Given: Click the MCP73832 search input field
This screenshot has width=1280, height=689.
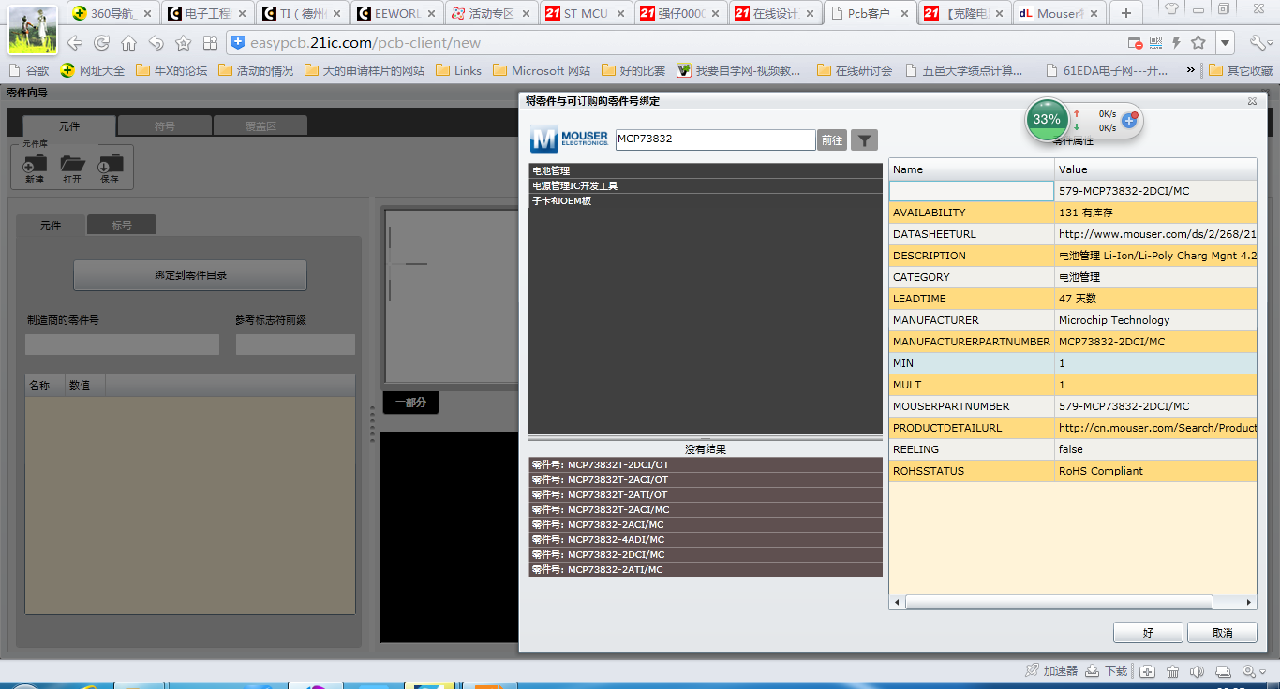Looking at the screenshot, I should [x=715, y=139].
